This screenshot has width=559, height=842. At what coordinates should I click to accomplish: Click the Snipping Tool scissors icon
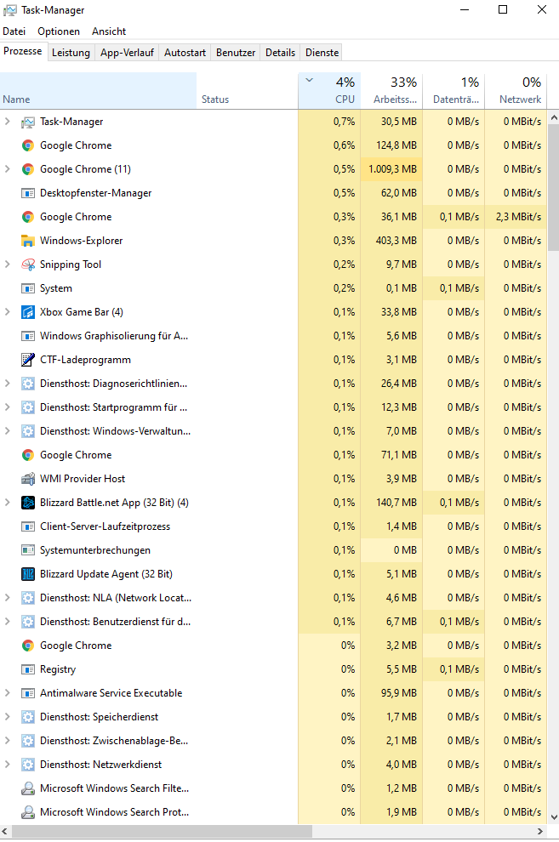point(28,265)
